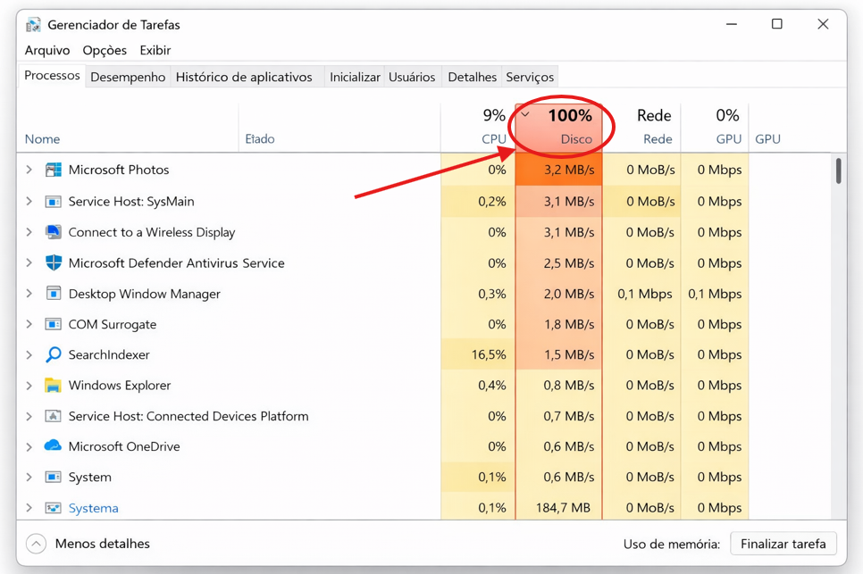863x574 pixels.
Task: Open the Exibir menu
Action: click(155, 51)
